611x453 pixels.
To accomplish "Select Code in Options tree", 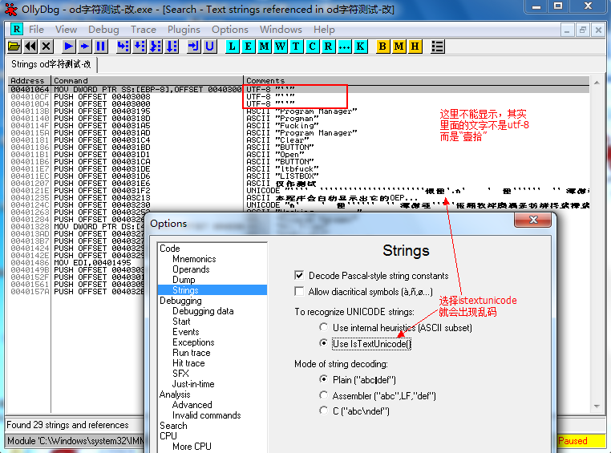I will click(170, 249).
